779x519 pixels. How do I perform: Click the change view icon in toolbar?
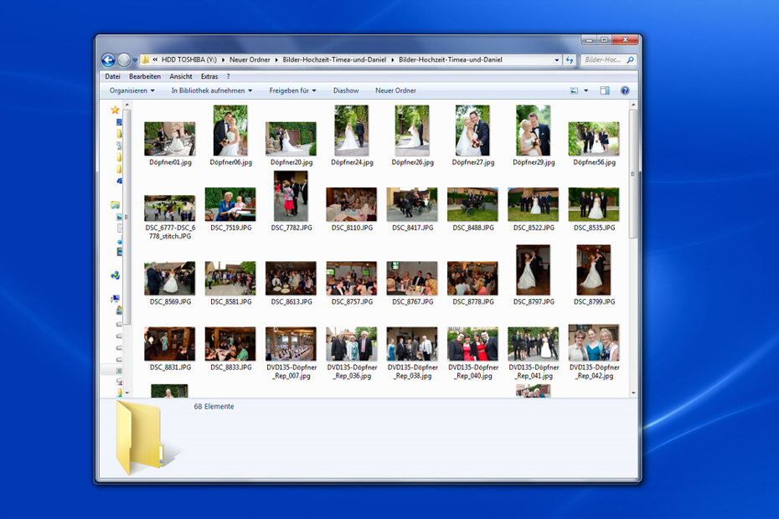575,90
